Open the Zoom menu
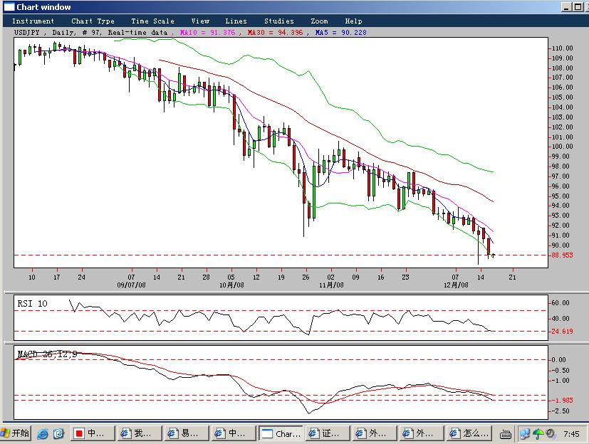This screenshot has height=444, width=589. 319,21
